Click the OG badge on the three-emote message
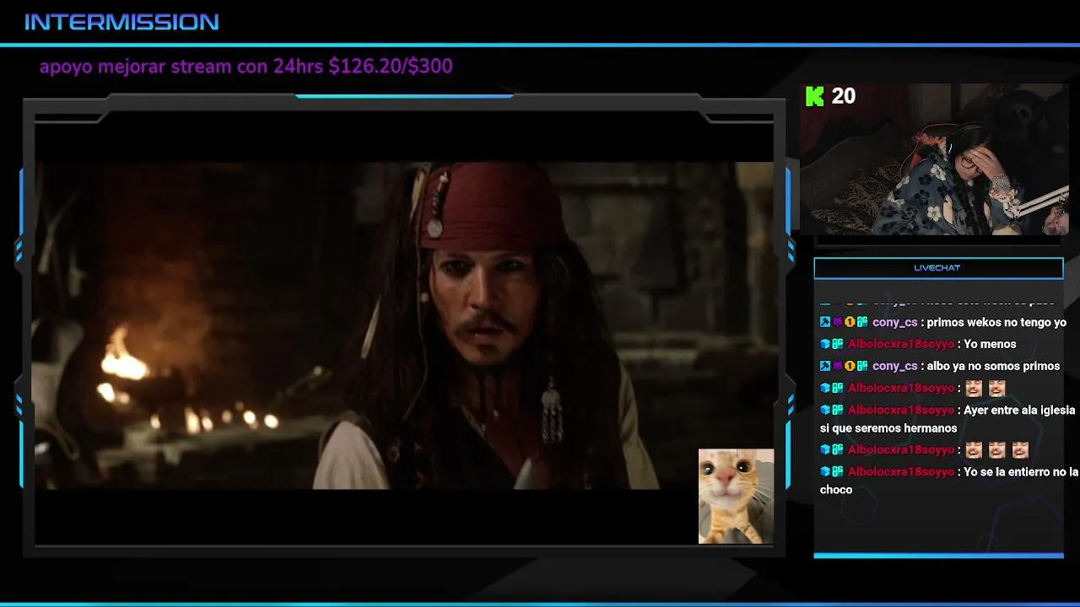1080x607 pixels. (x=838, y=449)
